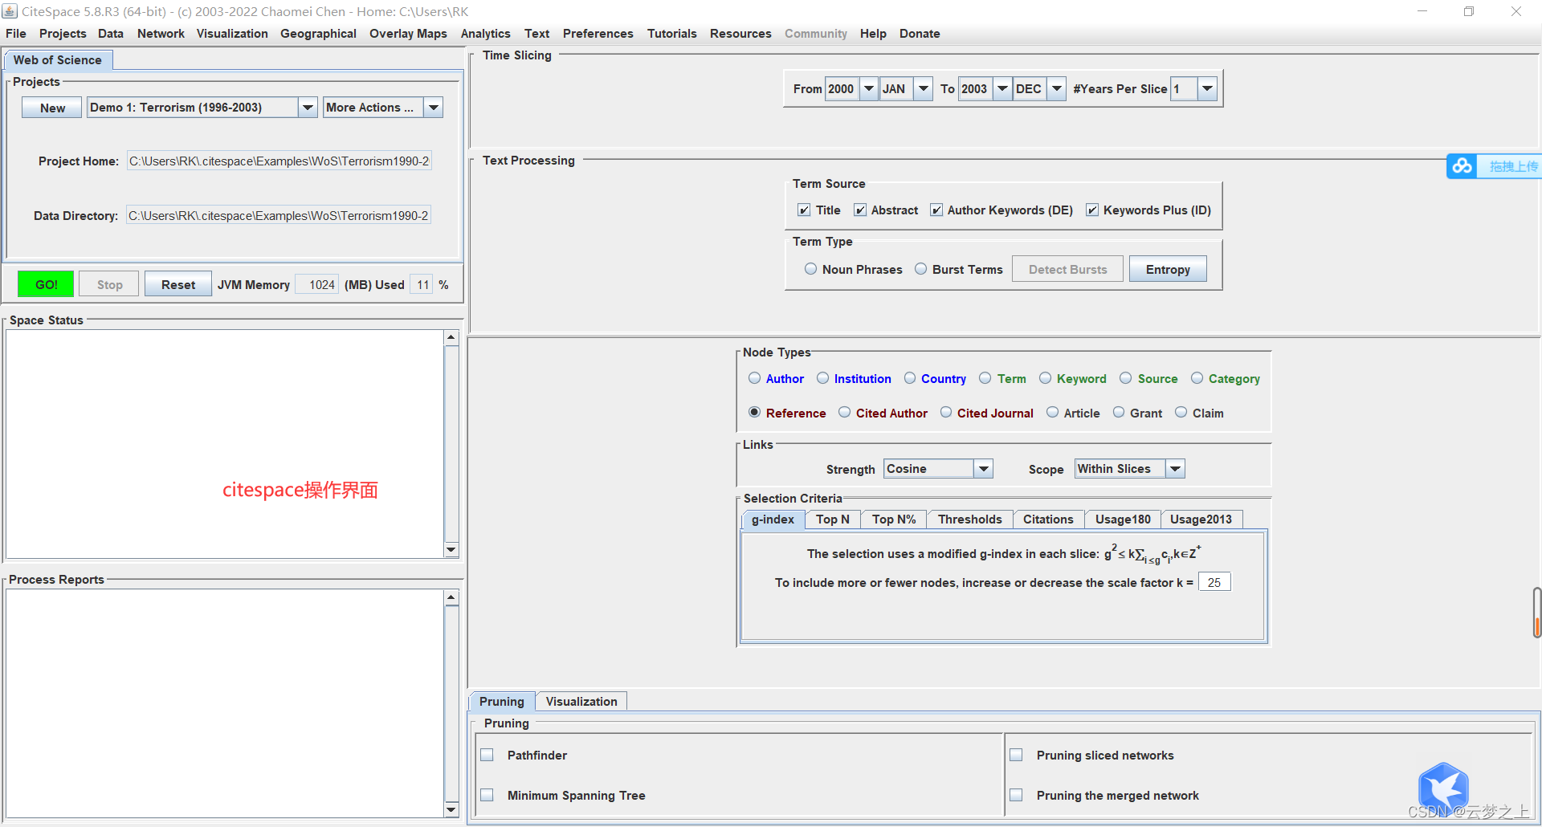Open the To month DEC dropdown
The height and width of the screenshot is (827, 1542).
pos(1057,88)
